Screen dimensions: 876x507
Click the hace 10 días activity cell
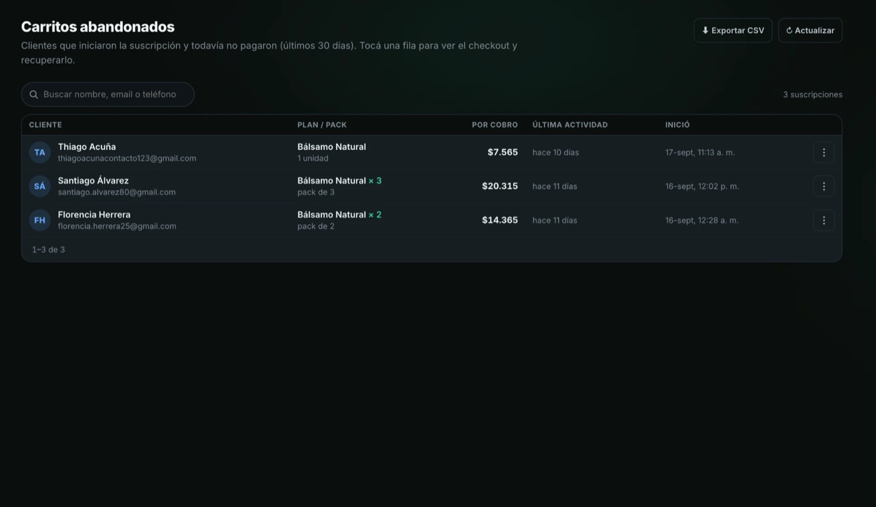(x=556, y=152)
